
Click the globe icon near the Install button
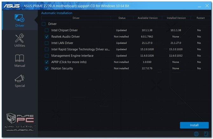(196, 134)
